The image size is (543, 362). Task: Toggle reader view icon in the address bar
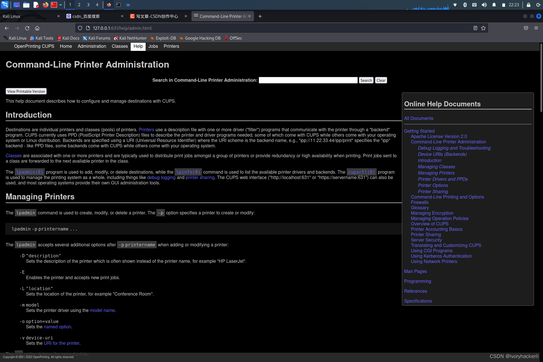pyautogui.click(x=475, y=28)
